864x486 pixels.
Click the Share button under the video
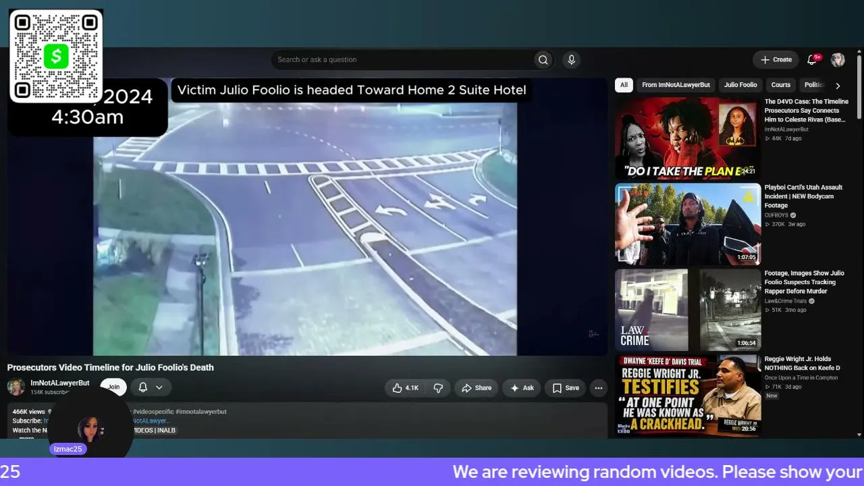pyautogui.click(x=477, y=388)
